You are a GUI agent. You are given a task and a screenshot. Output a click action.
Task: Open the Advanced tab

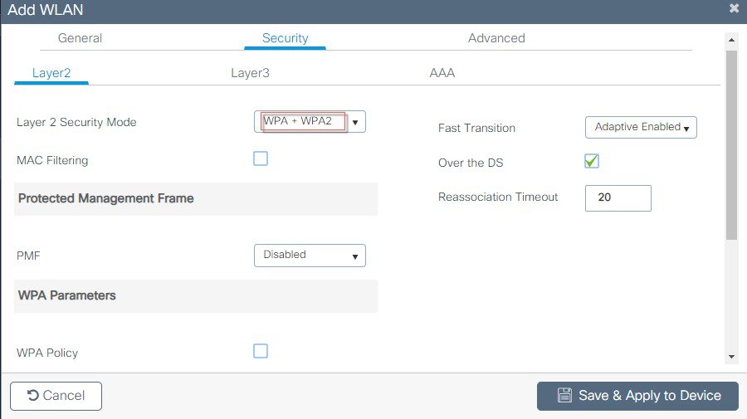pos(496,38)
